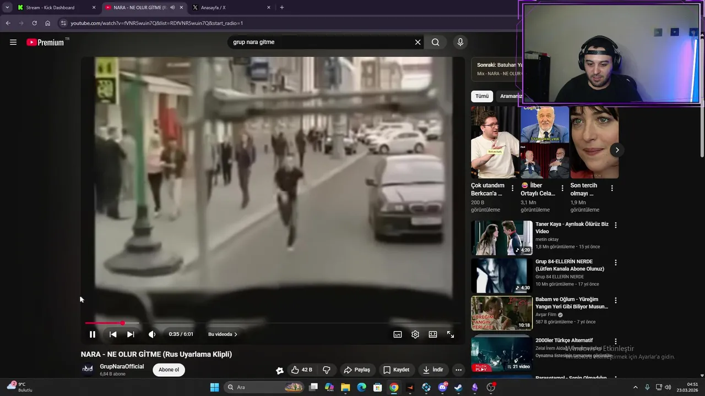This screenshot has height=396, width=705.
Task: Start voice search with microphone
Action: pos(460,42)
